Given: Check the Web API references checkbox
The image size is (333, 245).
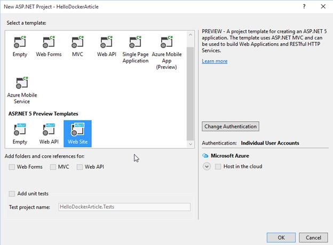Looking at the screenshot, I should tap(80, 167).
